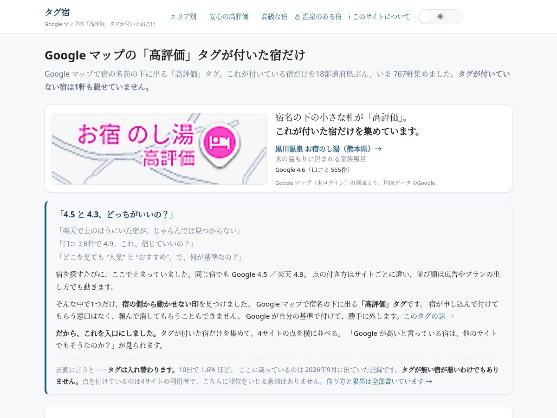Open 黒川温泉 お宿のし湯（熊本県） link
This screenshot has height=418, width=557.
[x=329, y=149]
